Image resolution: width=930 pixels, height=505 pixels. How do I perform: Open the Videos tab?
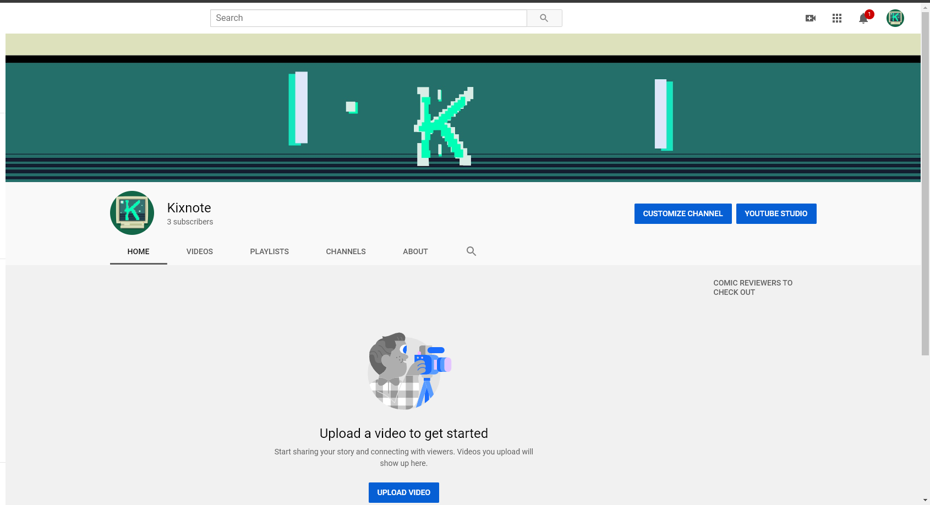click(200, 251)
